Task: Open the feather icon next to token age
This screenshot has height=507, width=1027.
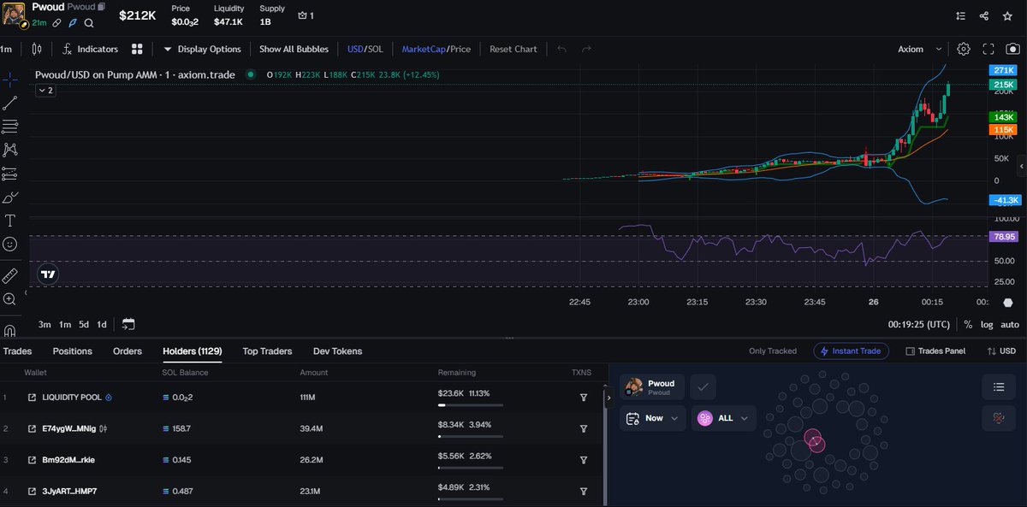Action: click(73, 23)
